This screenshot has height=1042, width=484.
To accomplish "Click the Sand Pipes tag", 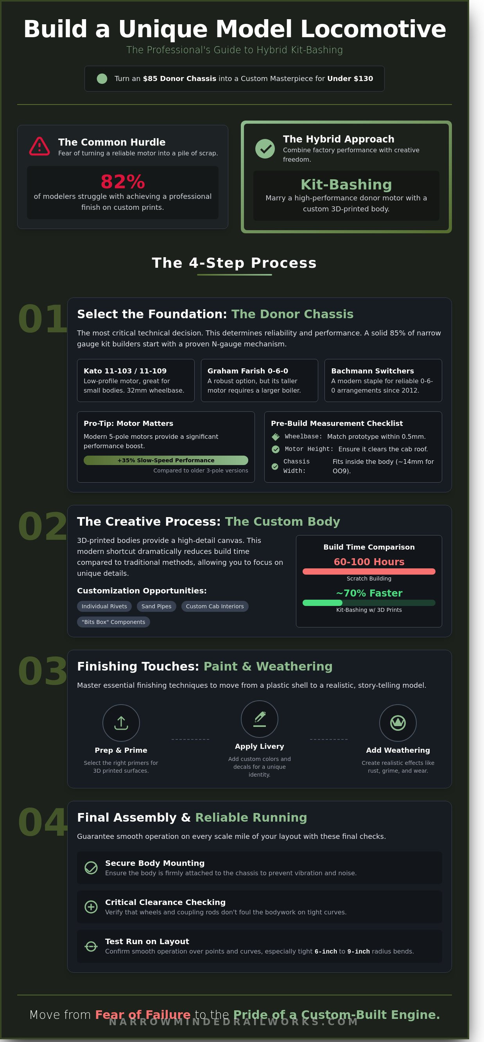I will pyautogui.click(x=156, y=606).
